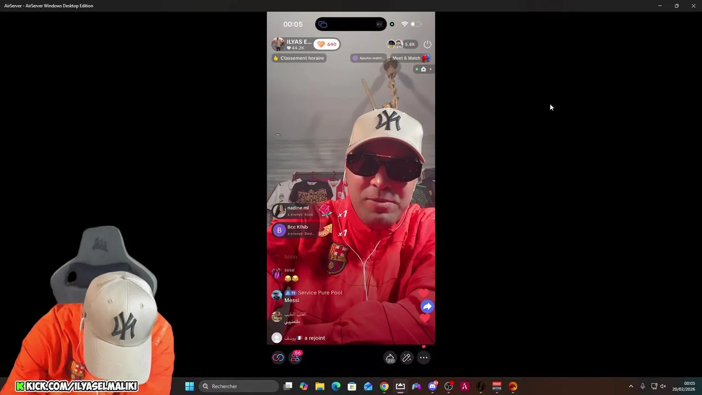Open nadine.ml gift sender avatar
Image resolution: width=702 pixels, height=395 pixels.
(279, 211)
